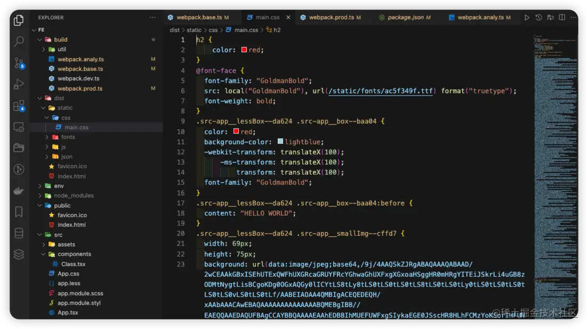
Task: Open the Database icon in activity bar
Action: (19, 233)
